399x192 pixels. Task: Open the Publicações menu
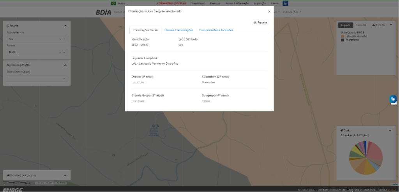[292, 12]
